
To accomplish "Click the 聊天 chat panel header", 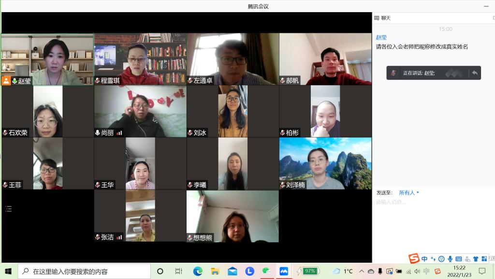I will [x=385, y=18].
